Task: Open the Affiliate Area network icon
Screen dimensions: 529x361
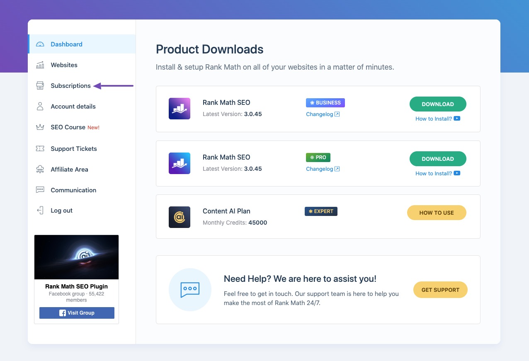Action: 40,169
